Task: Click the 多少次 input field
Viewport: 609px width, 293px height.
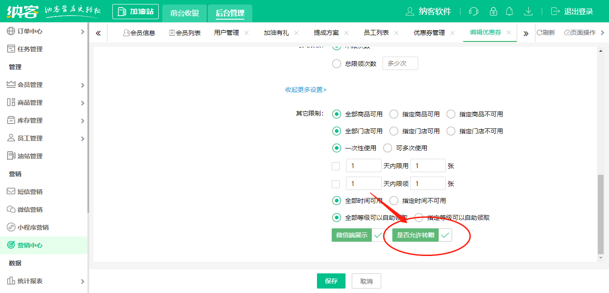Action: 400,63
